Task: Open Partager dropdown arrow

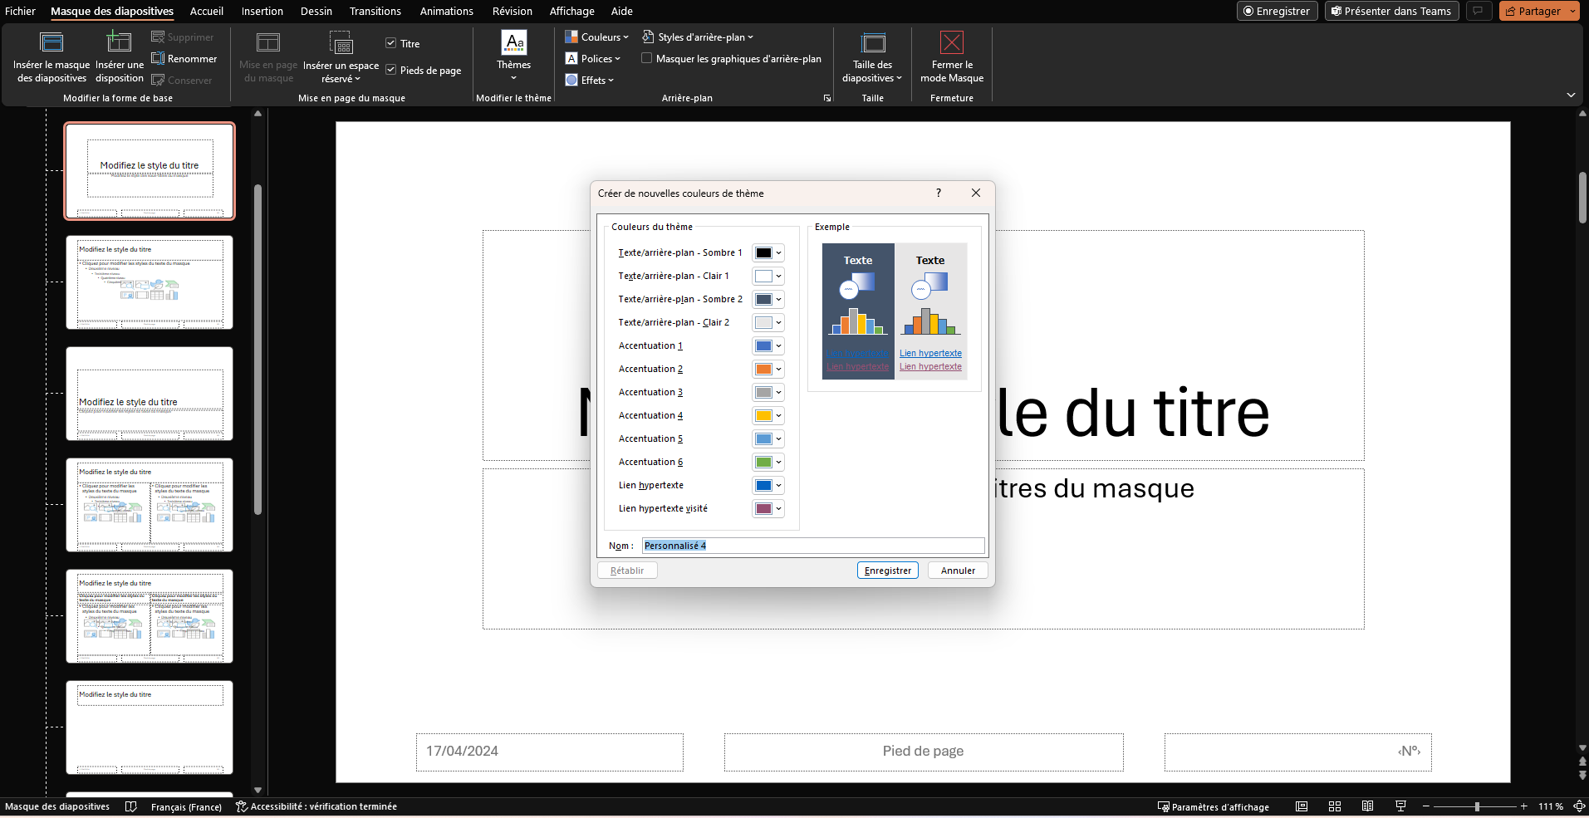Action: coord(1573,11)
